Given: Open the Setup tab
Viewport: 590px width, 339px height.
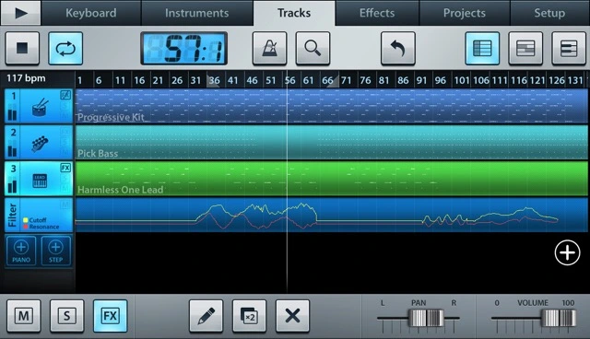Looking at the screenshot, I should point(549,13).
